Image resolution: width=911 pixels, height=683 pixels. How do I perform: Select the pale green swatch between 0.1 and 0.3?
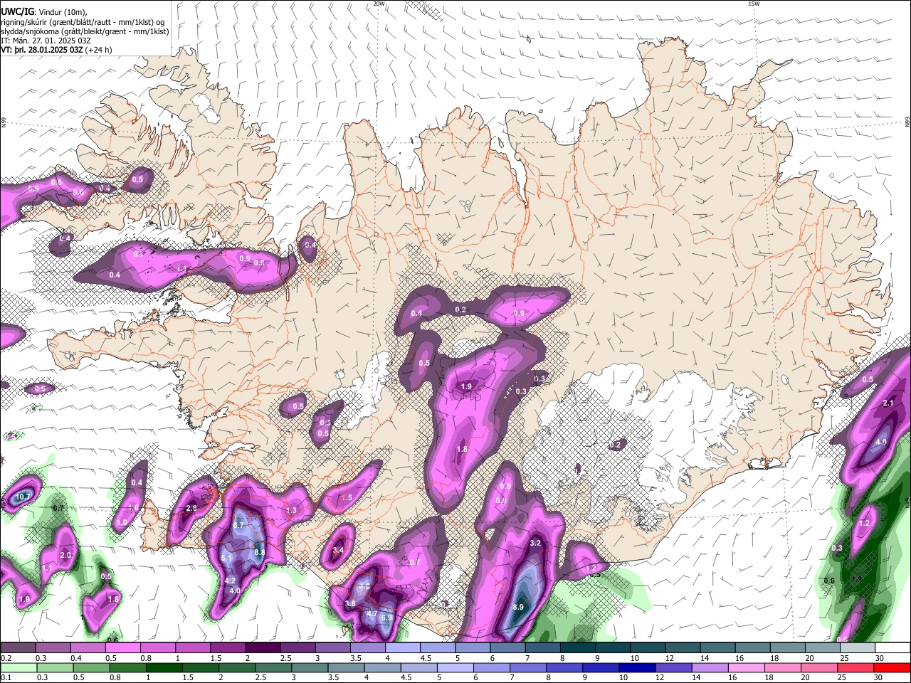(x=18, y=667)
